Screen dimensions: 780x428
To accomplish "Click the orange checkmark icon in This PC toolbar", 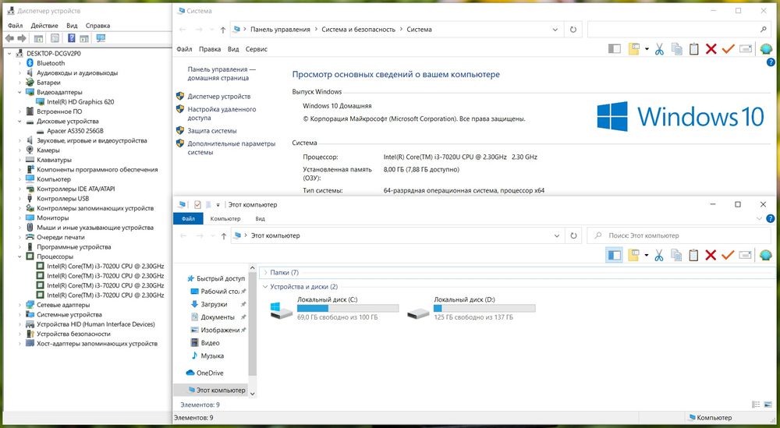I will tap(728, 256).
